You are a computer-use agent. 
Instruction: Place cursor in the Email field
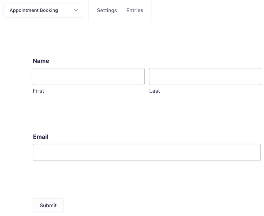(x=147, y=152)
